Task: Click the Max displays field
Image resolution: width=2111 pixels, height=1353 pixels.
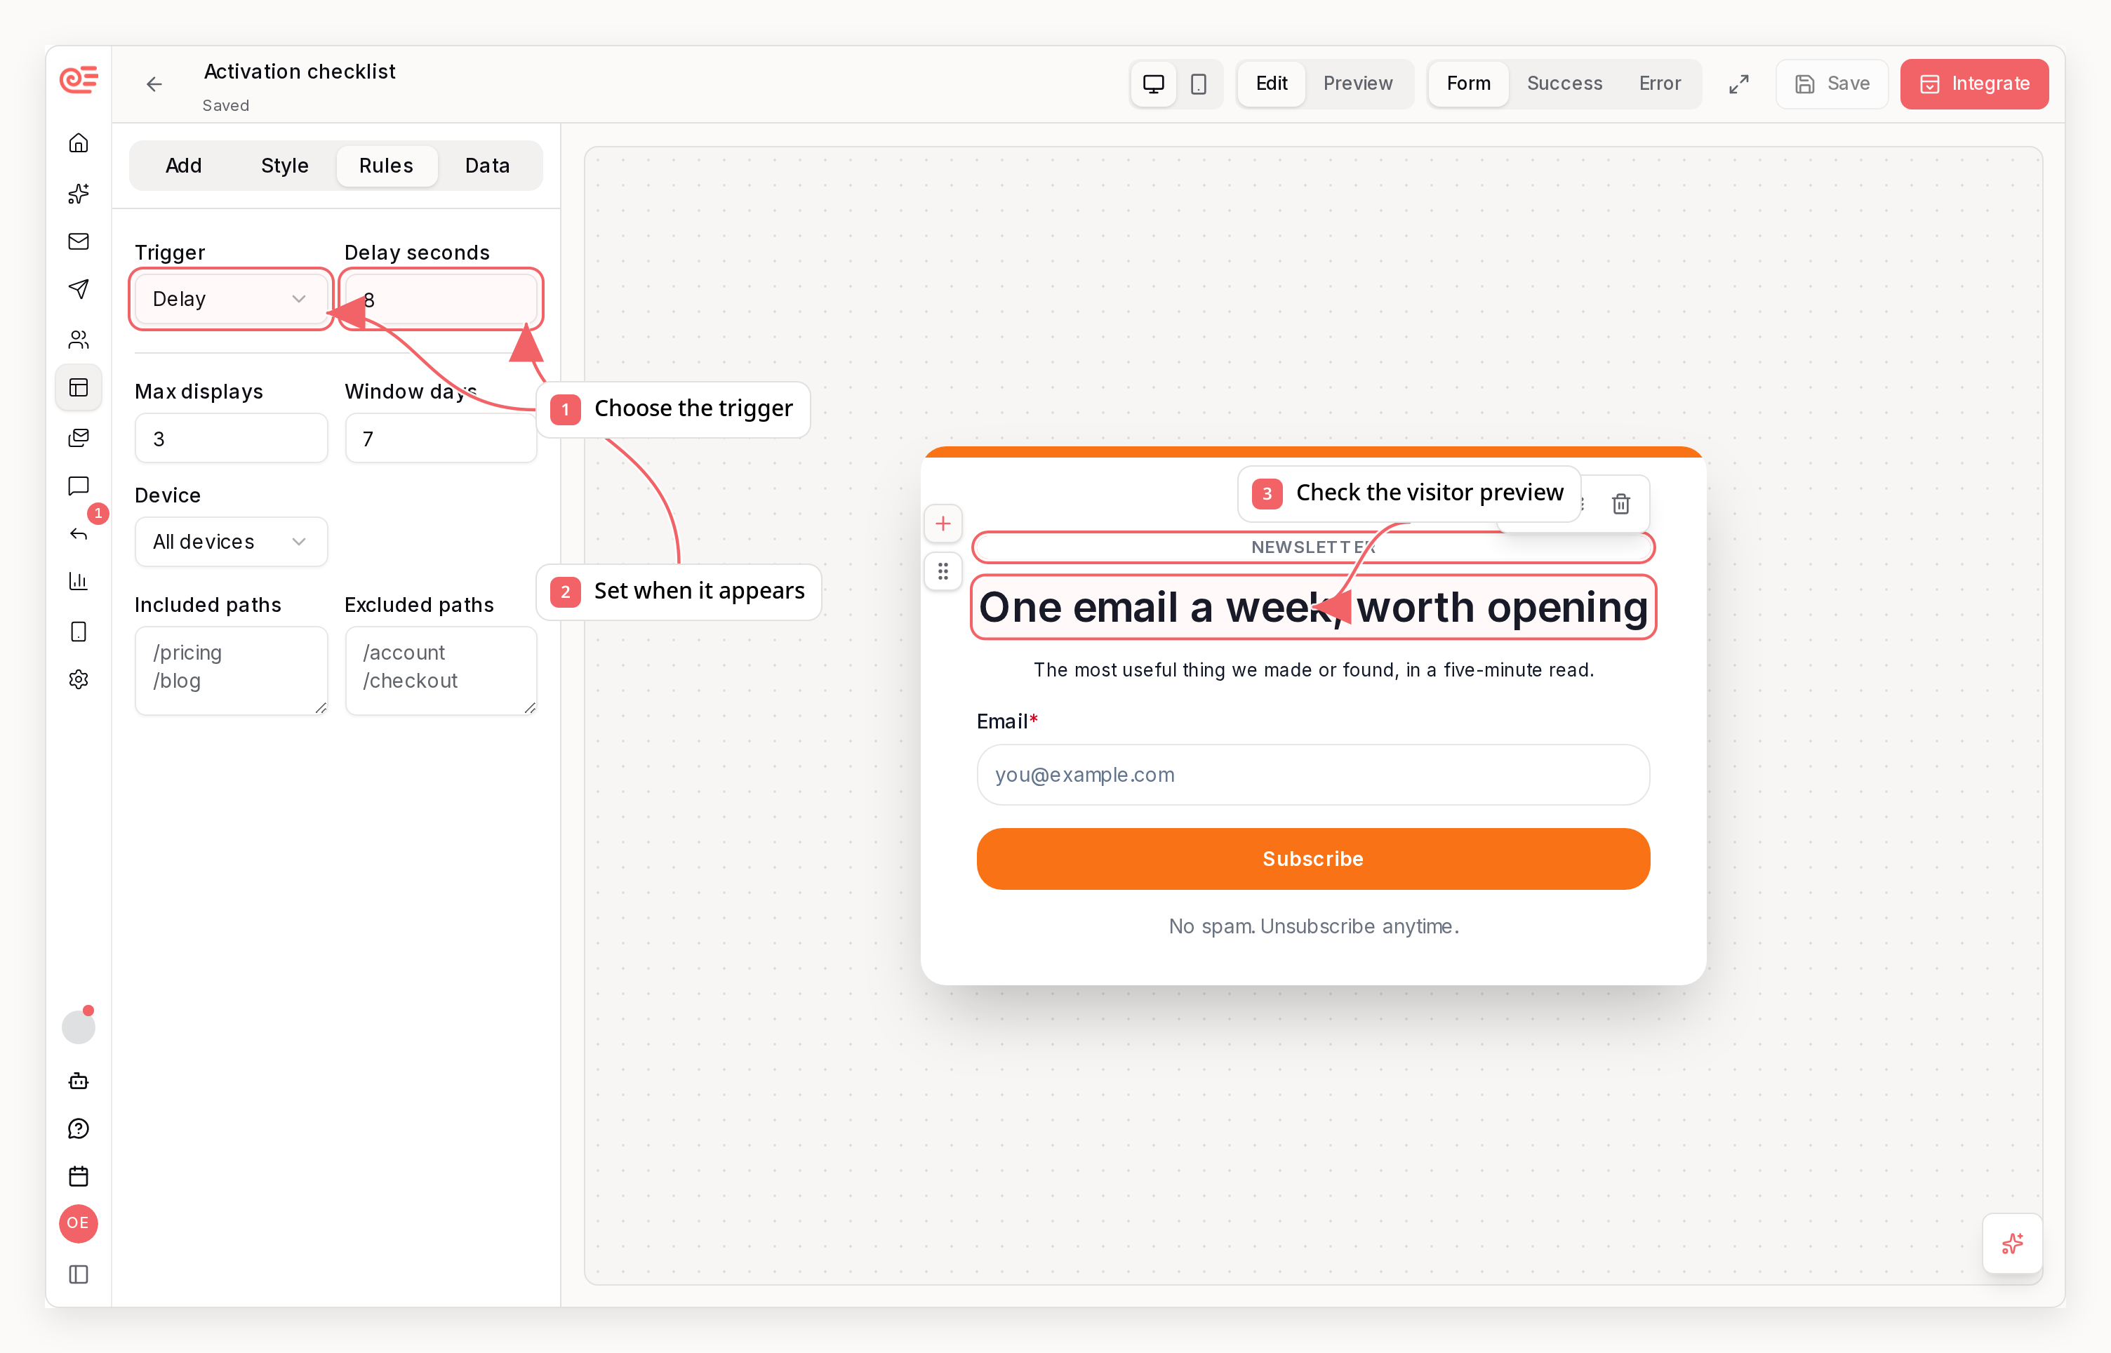Action: [231, 439]
